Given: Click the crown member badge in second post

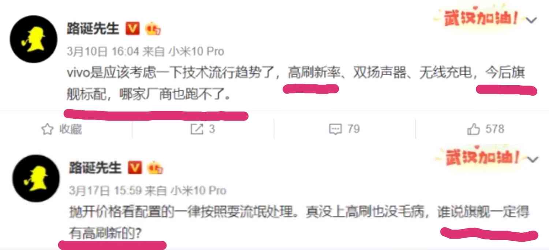Looking at the screenshot, I should coord(155,168).
